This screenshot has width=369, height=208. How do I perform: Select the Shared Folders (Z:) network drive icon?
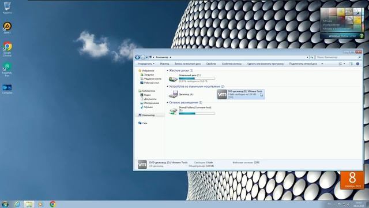click(x=173, y=111)
